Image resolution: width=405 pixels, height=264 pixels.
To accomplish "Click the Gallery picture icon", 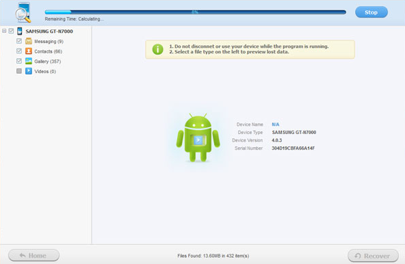I will point(29,62).
